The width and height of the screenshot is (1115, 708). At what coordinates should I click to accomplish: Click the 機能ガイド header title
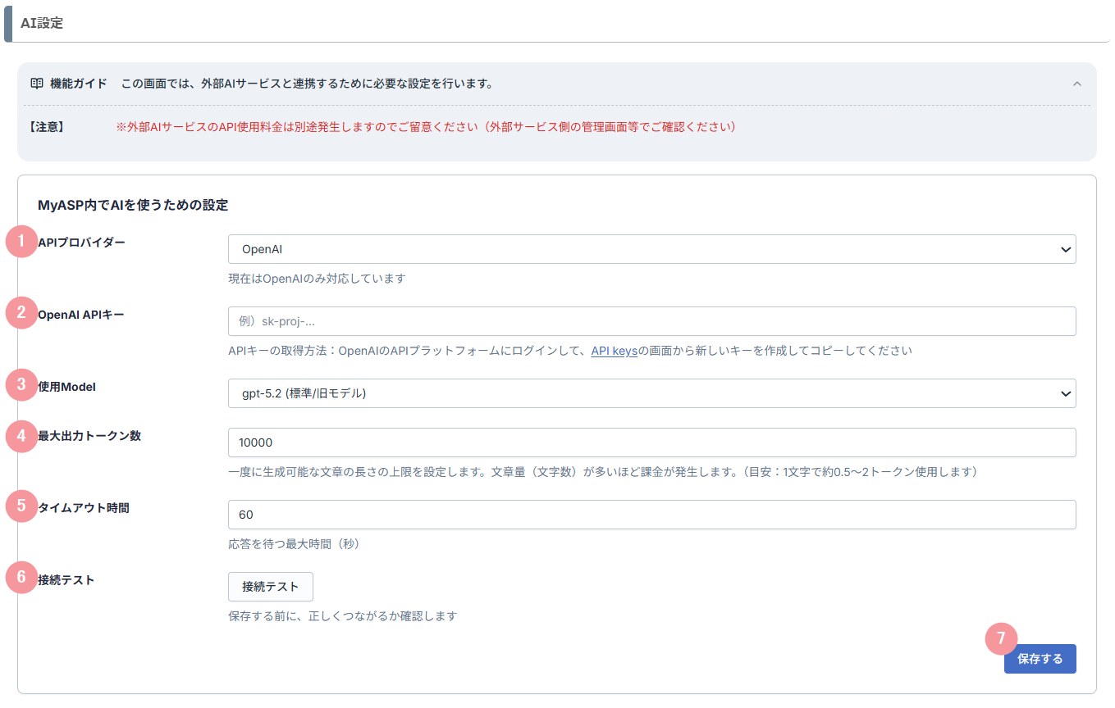79,84
